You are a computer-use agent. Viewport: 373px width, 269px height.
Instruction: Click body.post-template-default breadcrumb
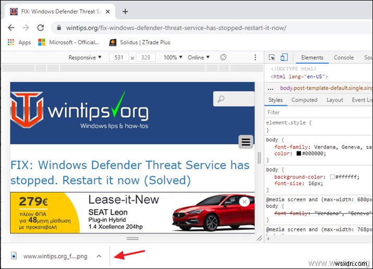point(326,88)
